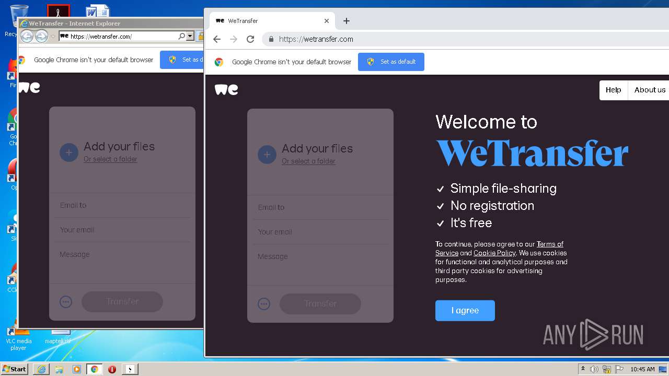Reload the WeTransfer page in Chrome
669x376 pixels.
250,39
